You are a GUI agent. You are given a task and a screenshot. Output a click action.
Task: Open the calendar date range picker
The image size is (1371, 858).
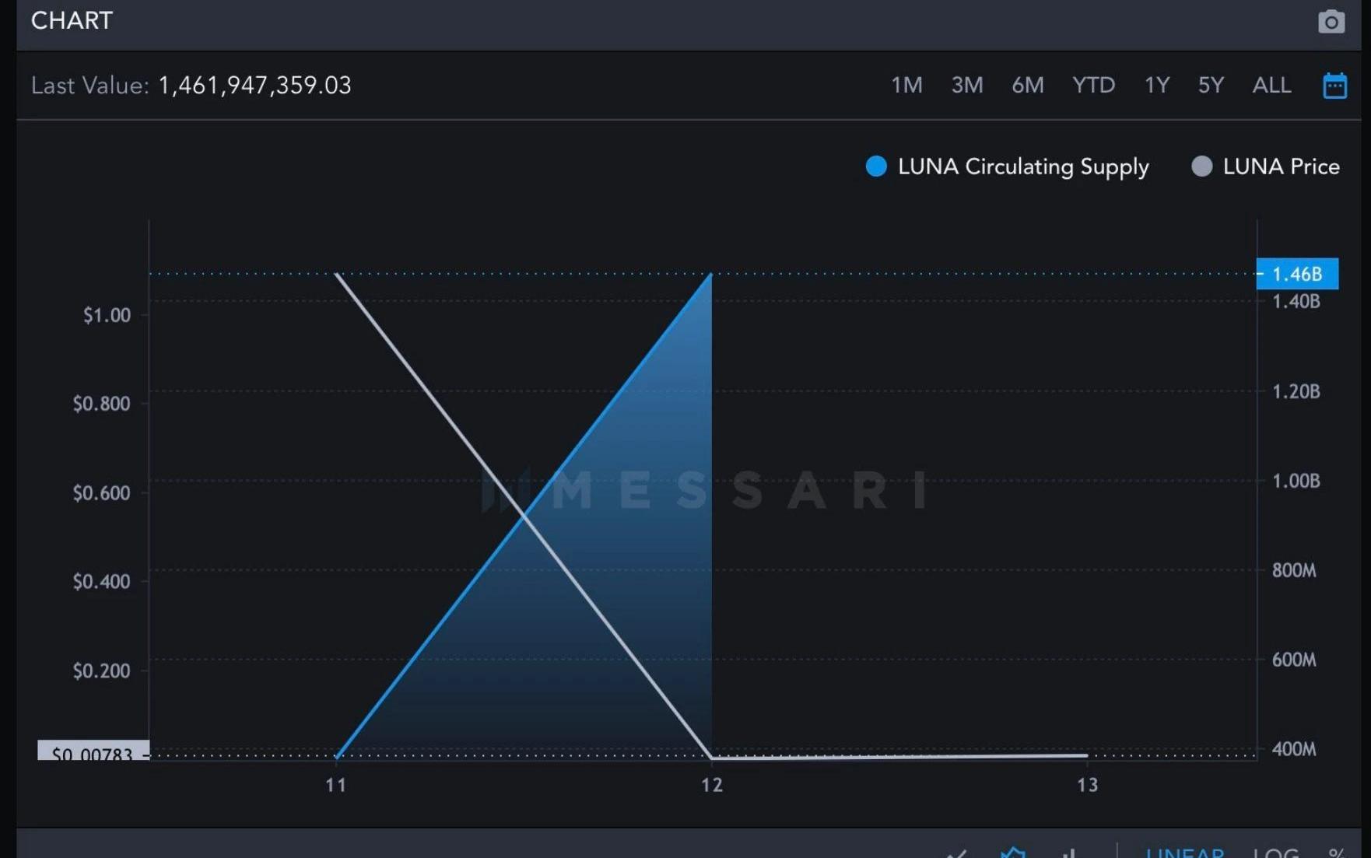[1334, 85]
